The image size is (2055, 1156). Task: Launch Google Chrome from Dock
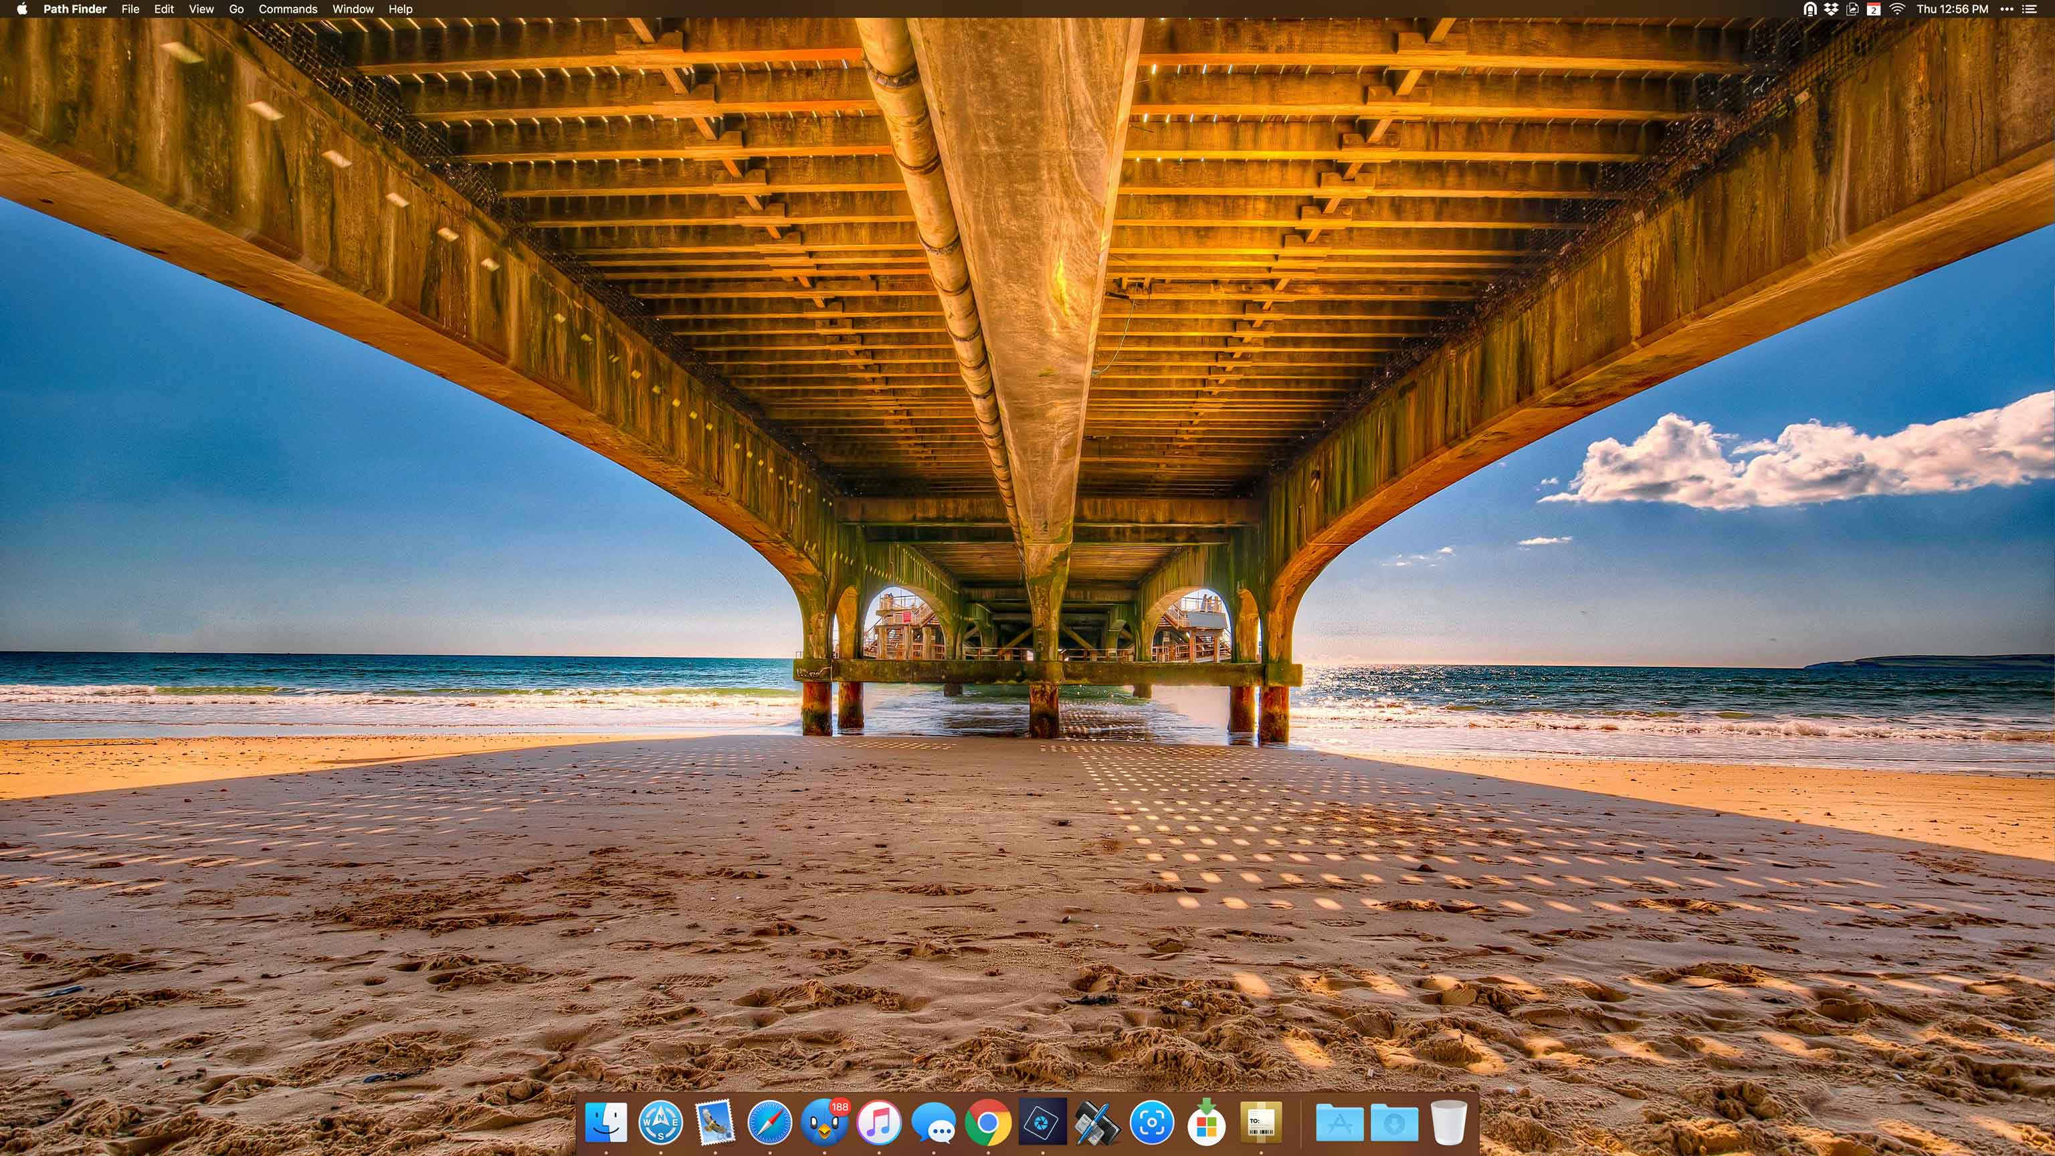[987, 1122]
